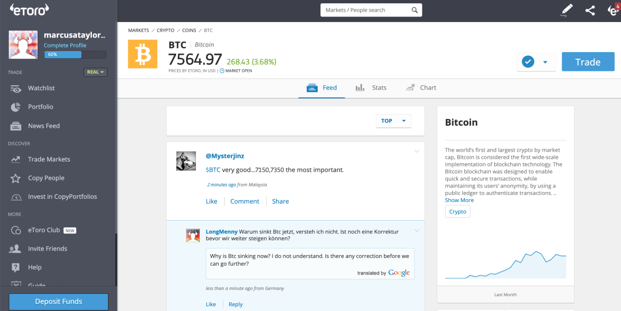Click the eToro Club icon

click(16, 230)
